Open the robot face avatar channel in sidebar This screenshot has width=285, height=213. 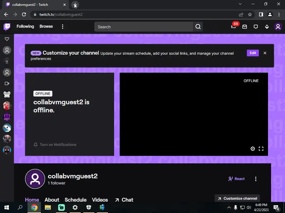7,150
